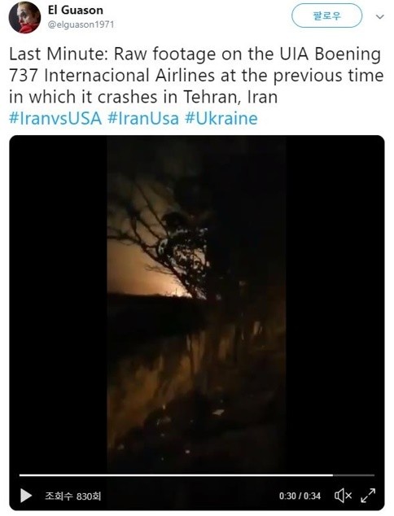Image resolution: width=394 pixels, height=516 pixels.
Task: Click the El Guason display name
Action: [x=76, y=11]
